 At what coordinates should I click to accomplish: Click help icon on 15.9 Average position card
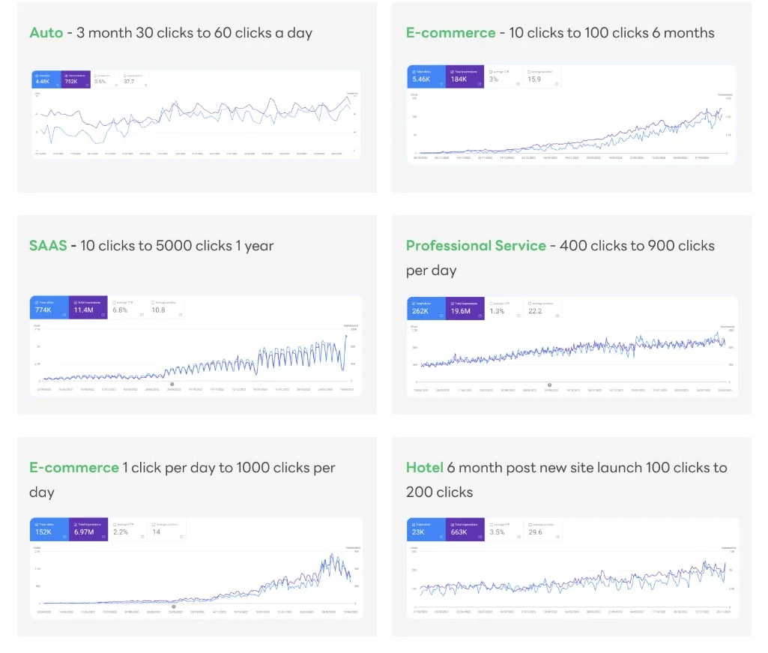[x=556, y=84]
